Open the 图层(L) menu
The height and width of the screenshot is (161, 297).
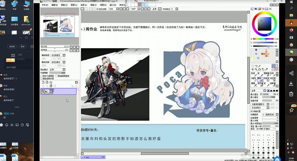pyautogui.click(x=74, y=5)
